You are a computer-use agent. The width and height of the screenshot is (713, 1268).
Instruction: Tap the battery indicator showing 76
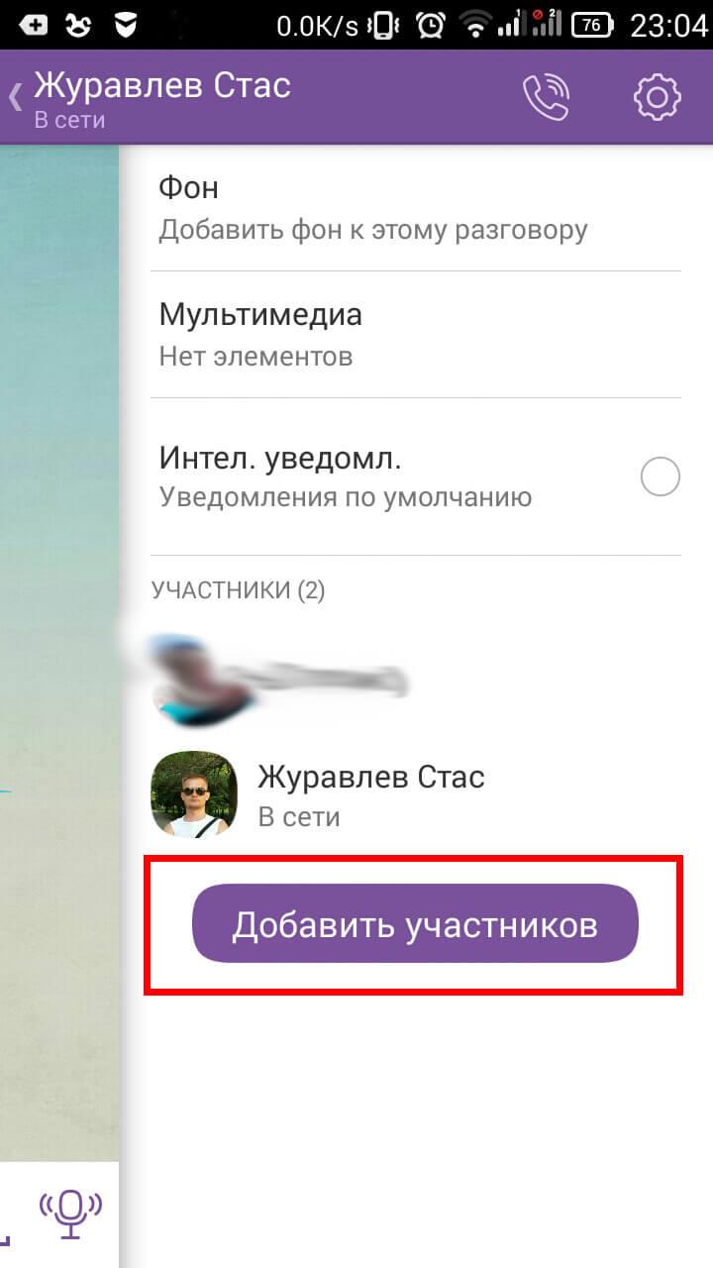tap(591, 26)
